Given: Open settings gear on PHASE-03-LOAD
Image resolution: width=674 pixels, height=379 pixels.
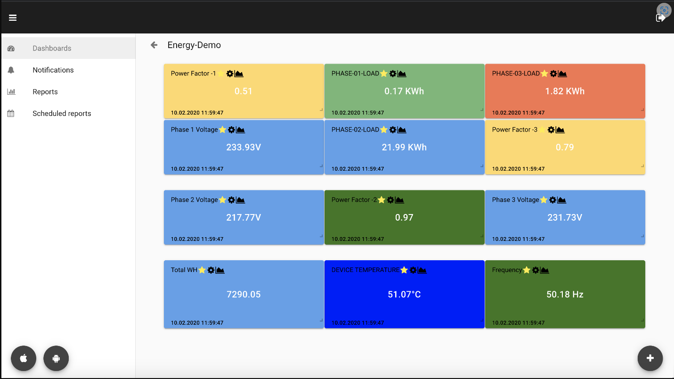Looking at the screenshot, I should [x=553, y=74].
